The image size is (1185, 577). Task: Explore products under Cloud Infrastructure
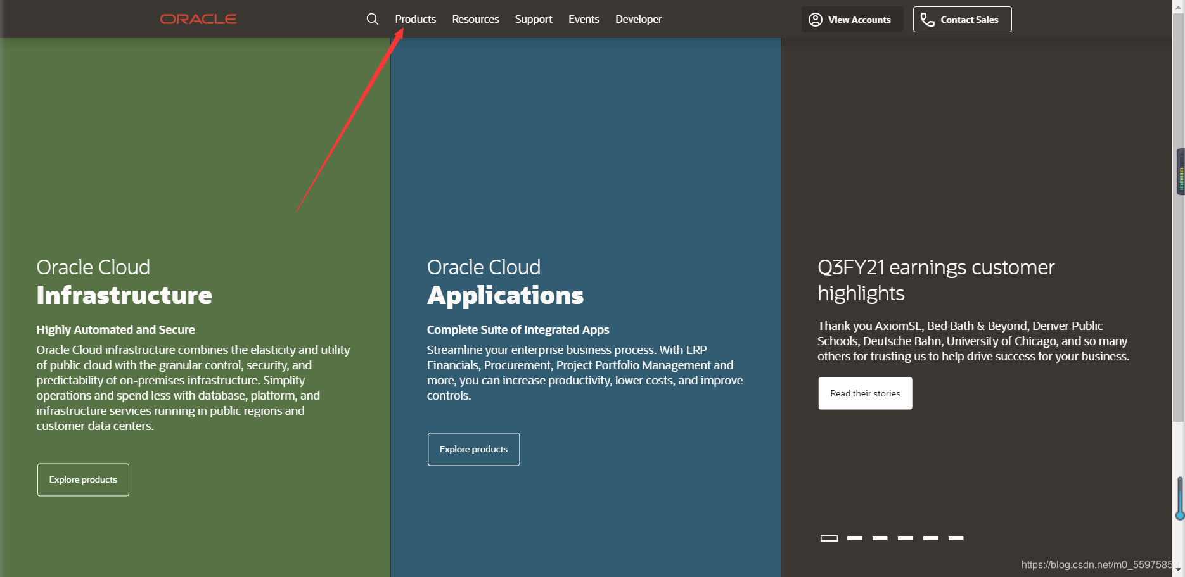click(83, 479)
